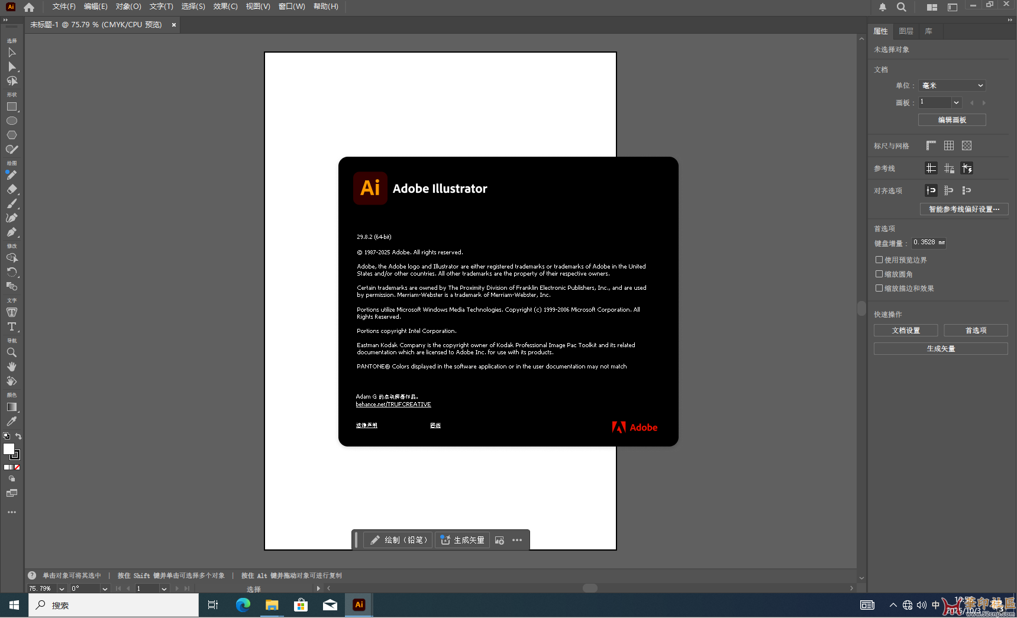Select the Ellipse tool

tap(11, 121)
